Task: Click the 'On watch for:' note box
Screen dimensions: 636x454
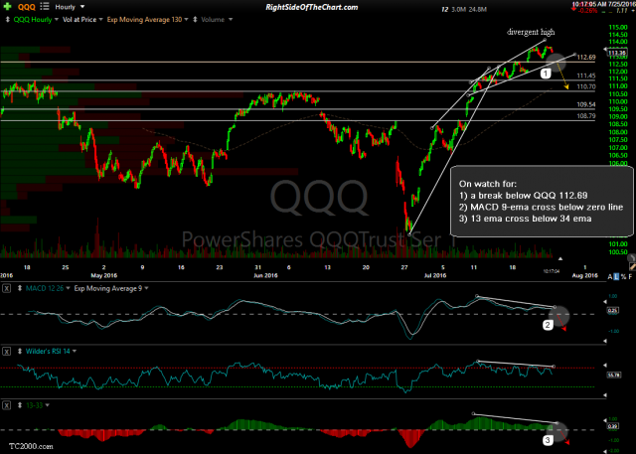Action: [x=542, y=201]
